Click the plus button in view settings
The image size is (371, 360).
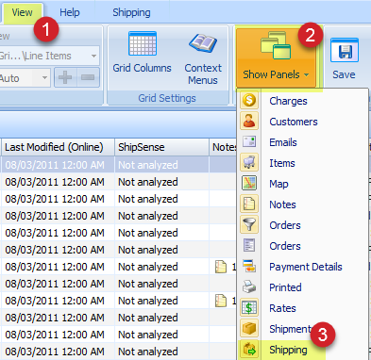coord(65,77)
